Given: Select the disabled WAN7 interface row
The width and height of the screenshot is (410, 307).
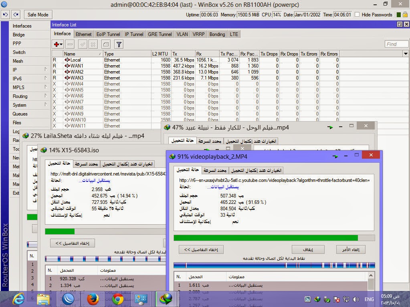Looking at the screenshot, I should [196, 102].
